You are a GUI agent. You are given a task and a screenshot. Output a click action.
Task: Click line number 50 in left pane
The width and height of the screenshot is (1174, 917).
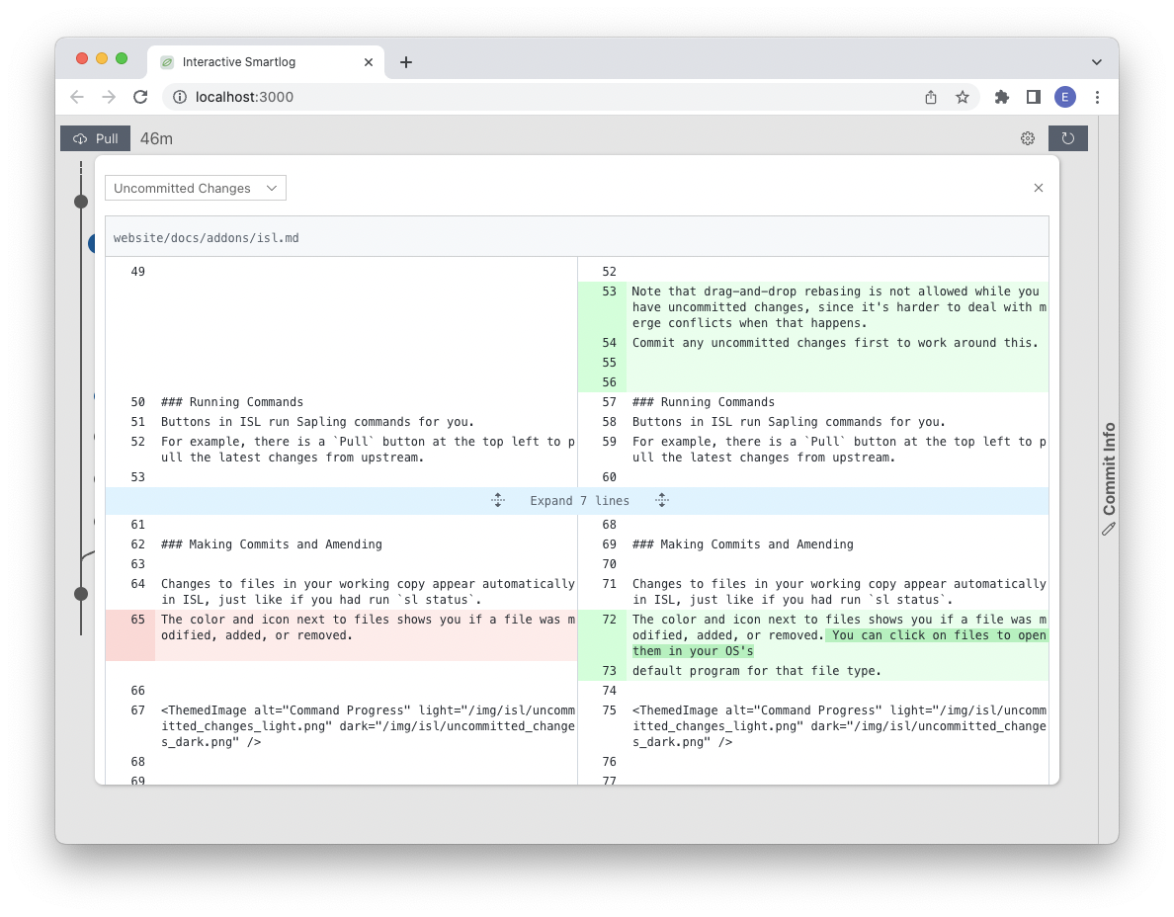(137, 402)
